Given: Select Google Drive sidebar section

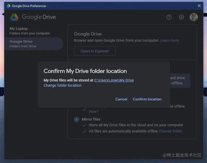Looking at the screenshot, I should (x=34, y=44).
